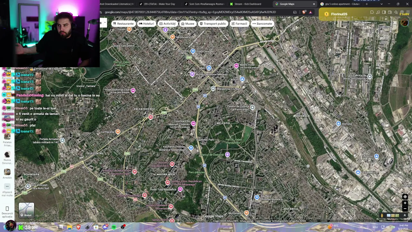Open the Brave Shields icon

pos(304,12)
